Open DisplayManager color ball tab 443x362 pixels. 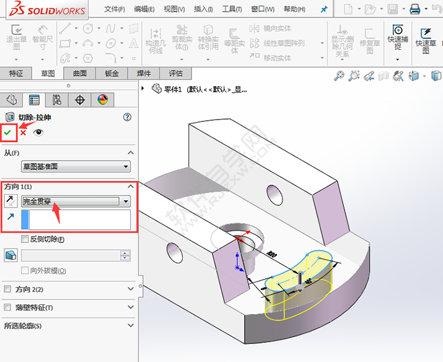(x=103, y=100)
